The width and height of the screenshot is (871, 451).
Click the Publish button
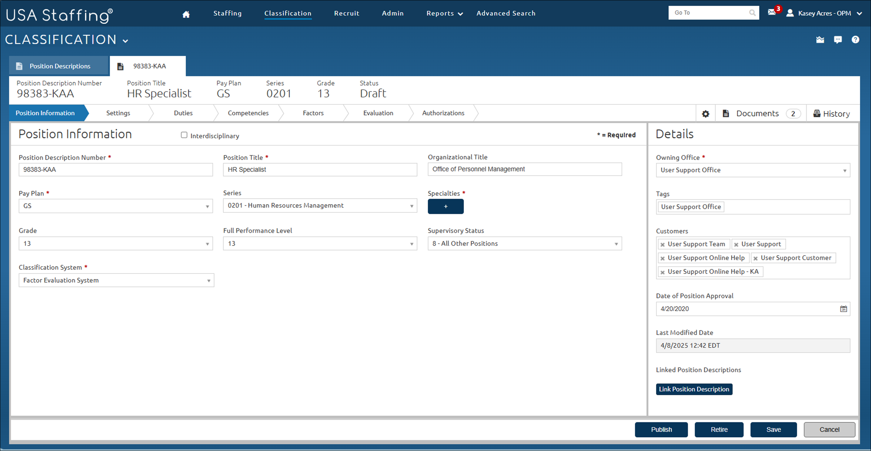pyautogui.click(x=661, y=429)
